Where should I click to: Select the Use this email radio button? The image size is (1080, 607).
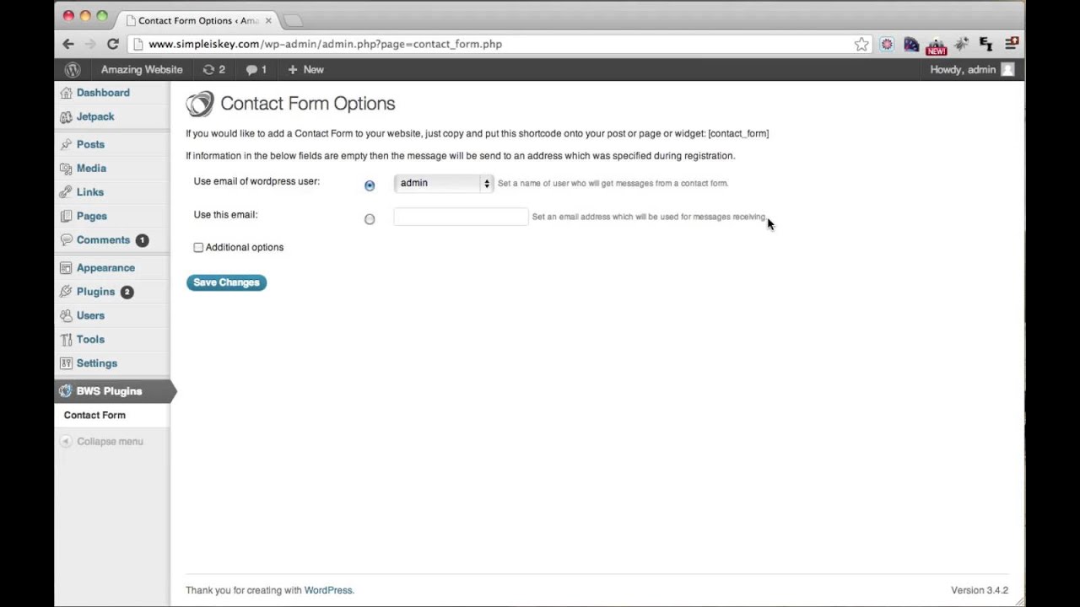coord(370,219)
